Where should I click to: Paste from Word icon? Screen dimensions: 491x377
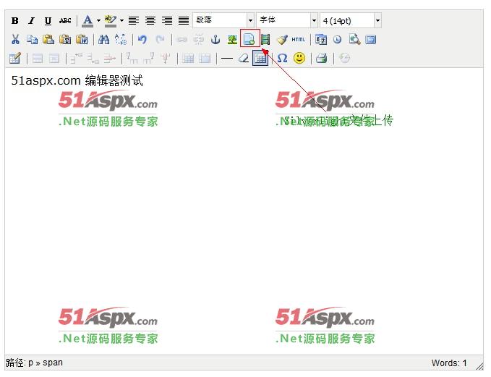82,40
